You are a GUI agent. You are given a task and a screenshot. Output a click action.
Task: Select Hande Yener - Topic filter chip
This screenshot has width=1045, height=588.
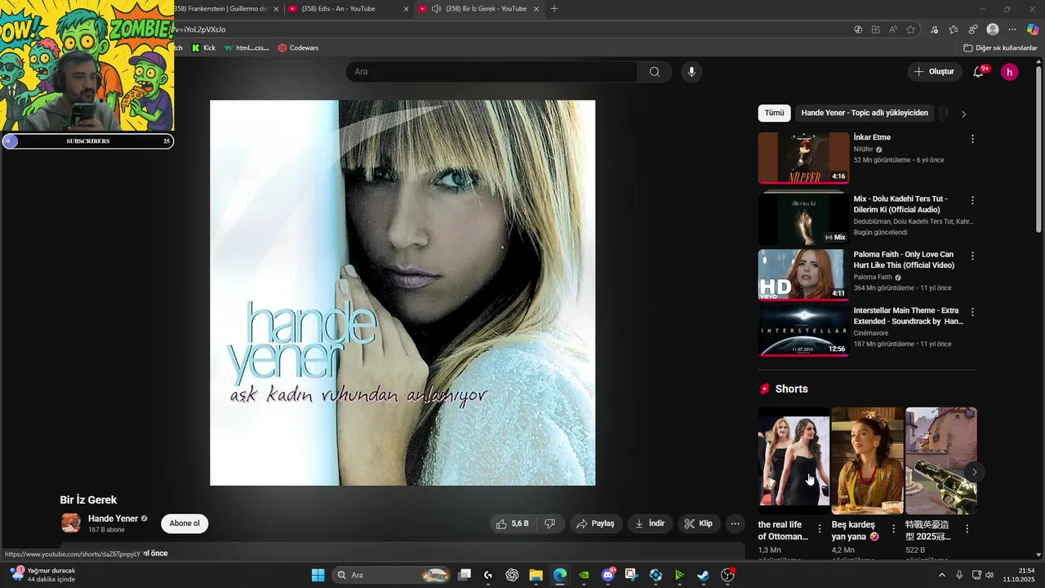(865, 114)
